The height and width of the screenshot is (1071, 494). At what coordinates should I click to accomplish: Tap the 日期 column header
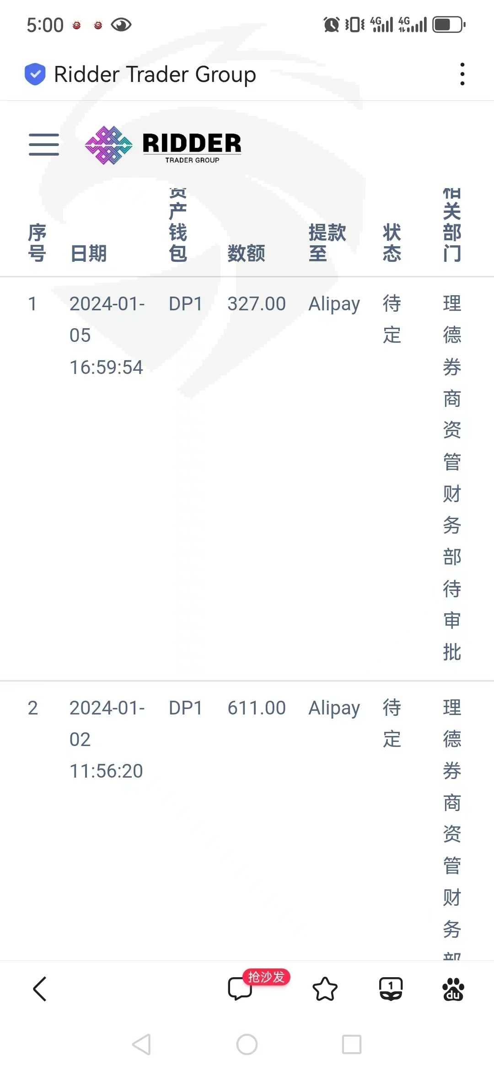(x=88, y=253)
